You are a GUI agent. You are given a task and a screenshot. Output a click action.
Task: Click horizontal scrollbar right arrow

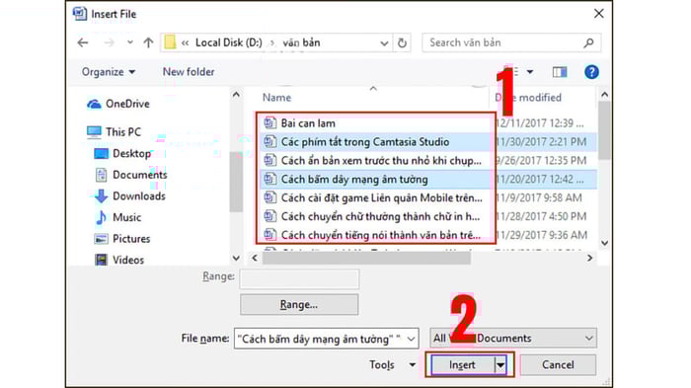coord(589,258)
